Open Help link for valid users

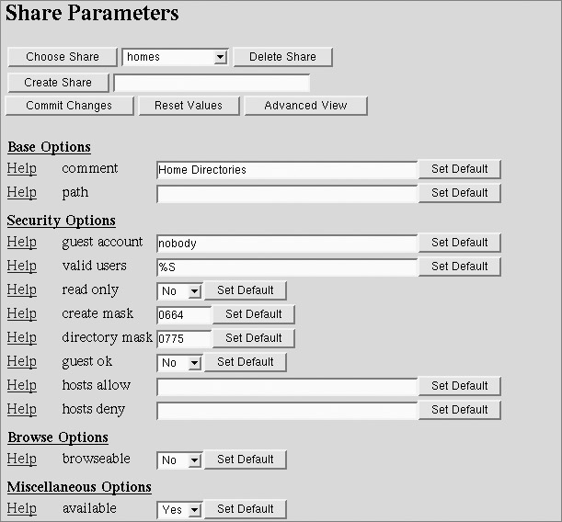click(22, 267)
